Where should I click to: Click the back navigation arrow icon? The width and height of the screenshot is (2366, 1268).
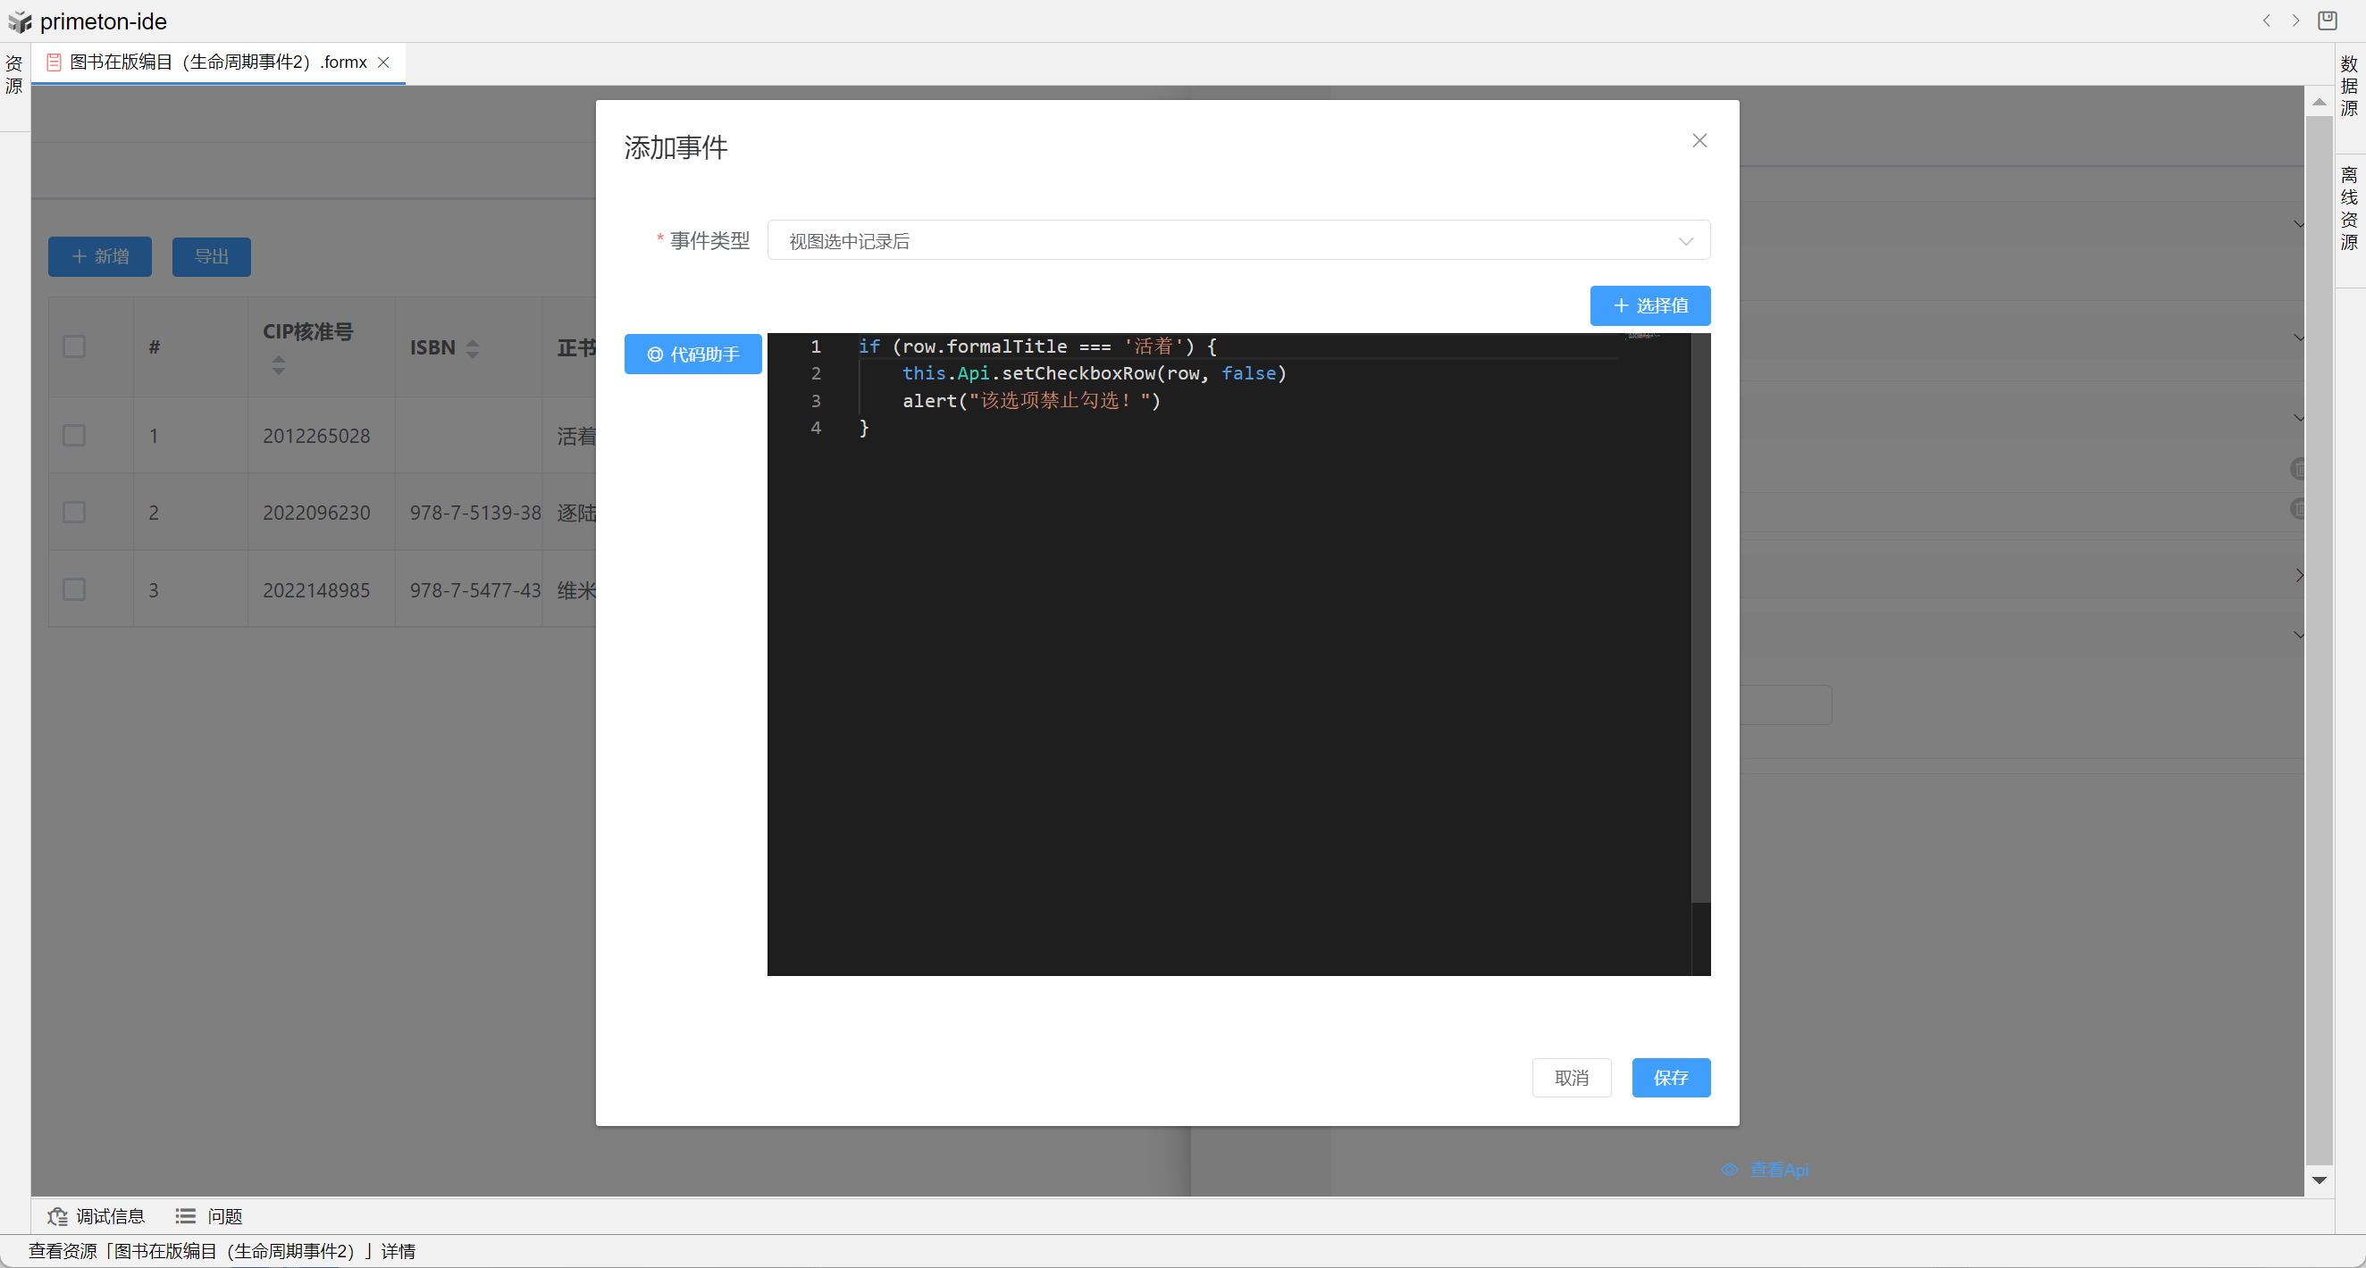point(2267,21)
